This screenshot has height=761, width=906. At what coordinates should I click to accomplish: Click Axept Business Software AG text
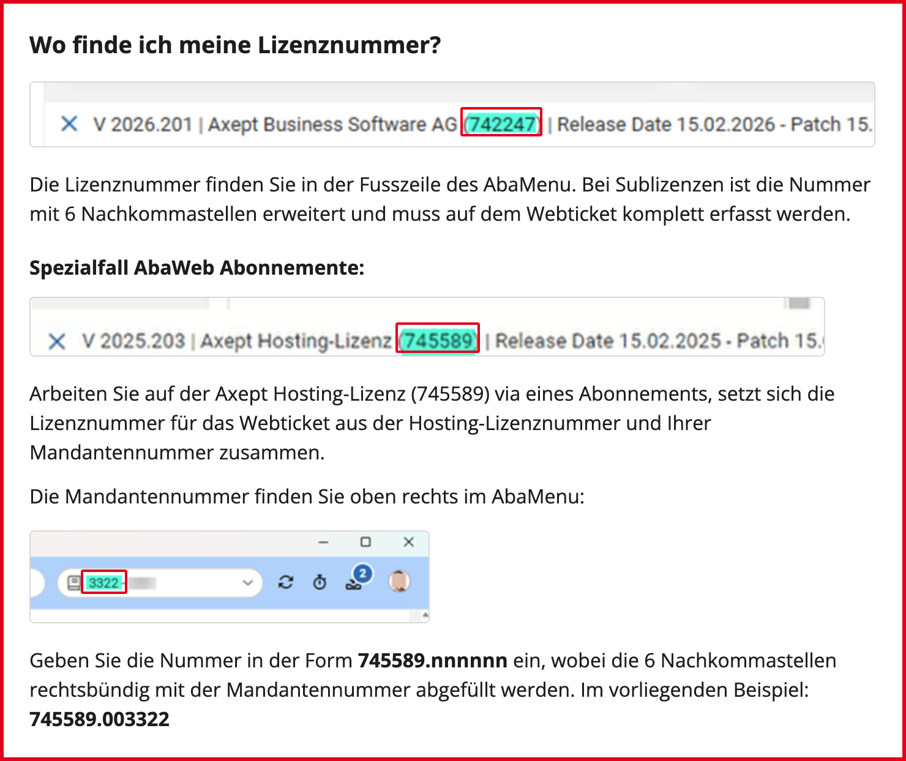[x=332, y=124]
